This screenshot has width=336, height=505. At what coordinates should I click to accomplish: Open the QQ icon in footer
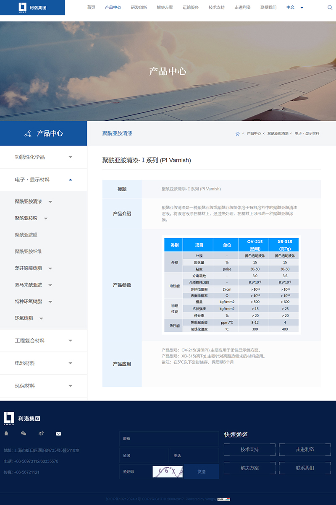tap(6, 433)
